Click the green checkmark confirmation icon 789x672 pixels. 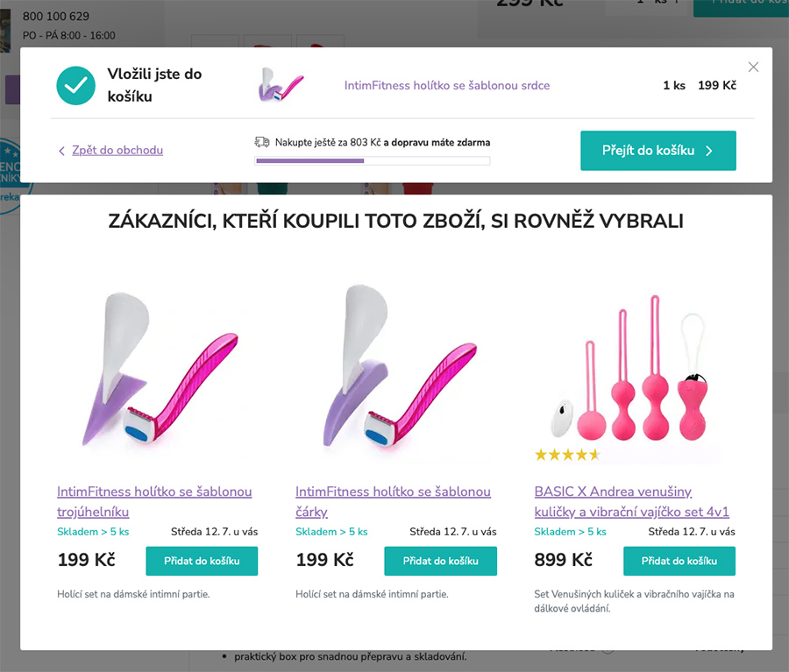point(76,86)
